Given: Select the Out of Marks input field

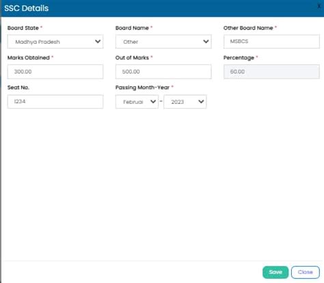Looking at the screenshot, I should pyautogui.click(x=163, y=72).
